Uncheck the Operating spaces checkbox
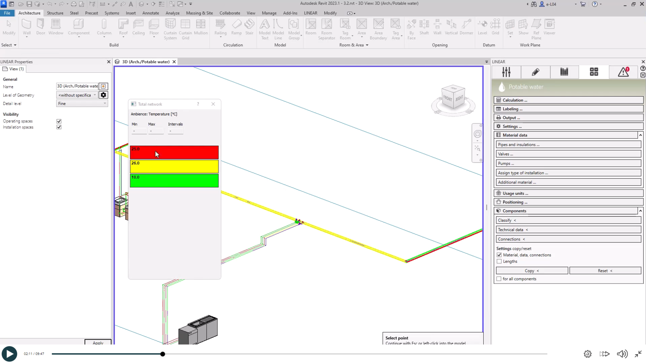 [x=59, y=121]
